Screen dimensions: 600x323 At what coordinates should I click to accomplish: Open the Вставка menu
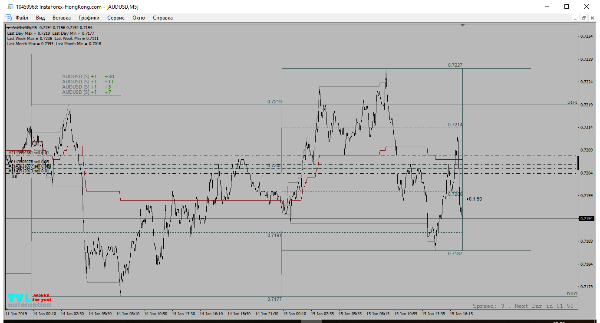tap(62, 18)
